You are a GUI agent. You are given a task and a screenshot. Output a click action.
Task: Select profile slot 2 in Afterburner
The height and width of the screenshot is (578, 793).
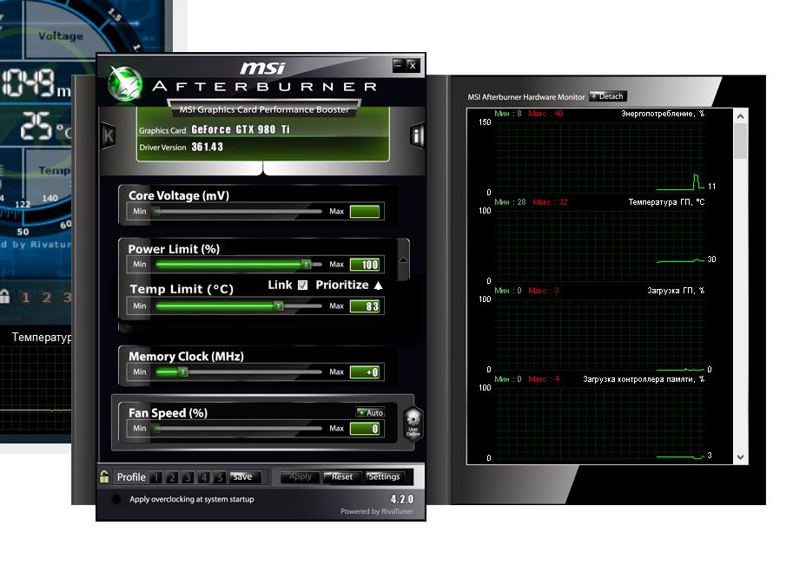pyautogui.click(x=172, y=477)
